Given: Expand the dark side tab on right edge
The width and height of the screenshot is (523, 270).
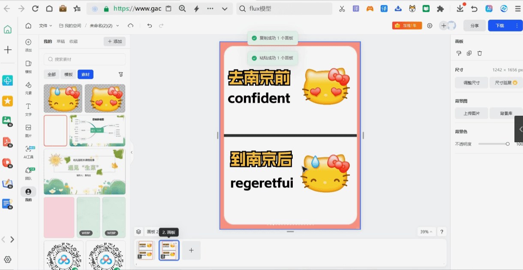Looking at the screenshot, I should tap(519, 129).
